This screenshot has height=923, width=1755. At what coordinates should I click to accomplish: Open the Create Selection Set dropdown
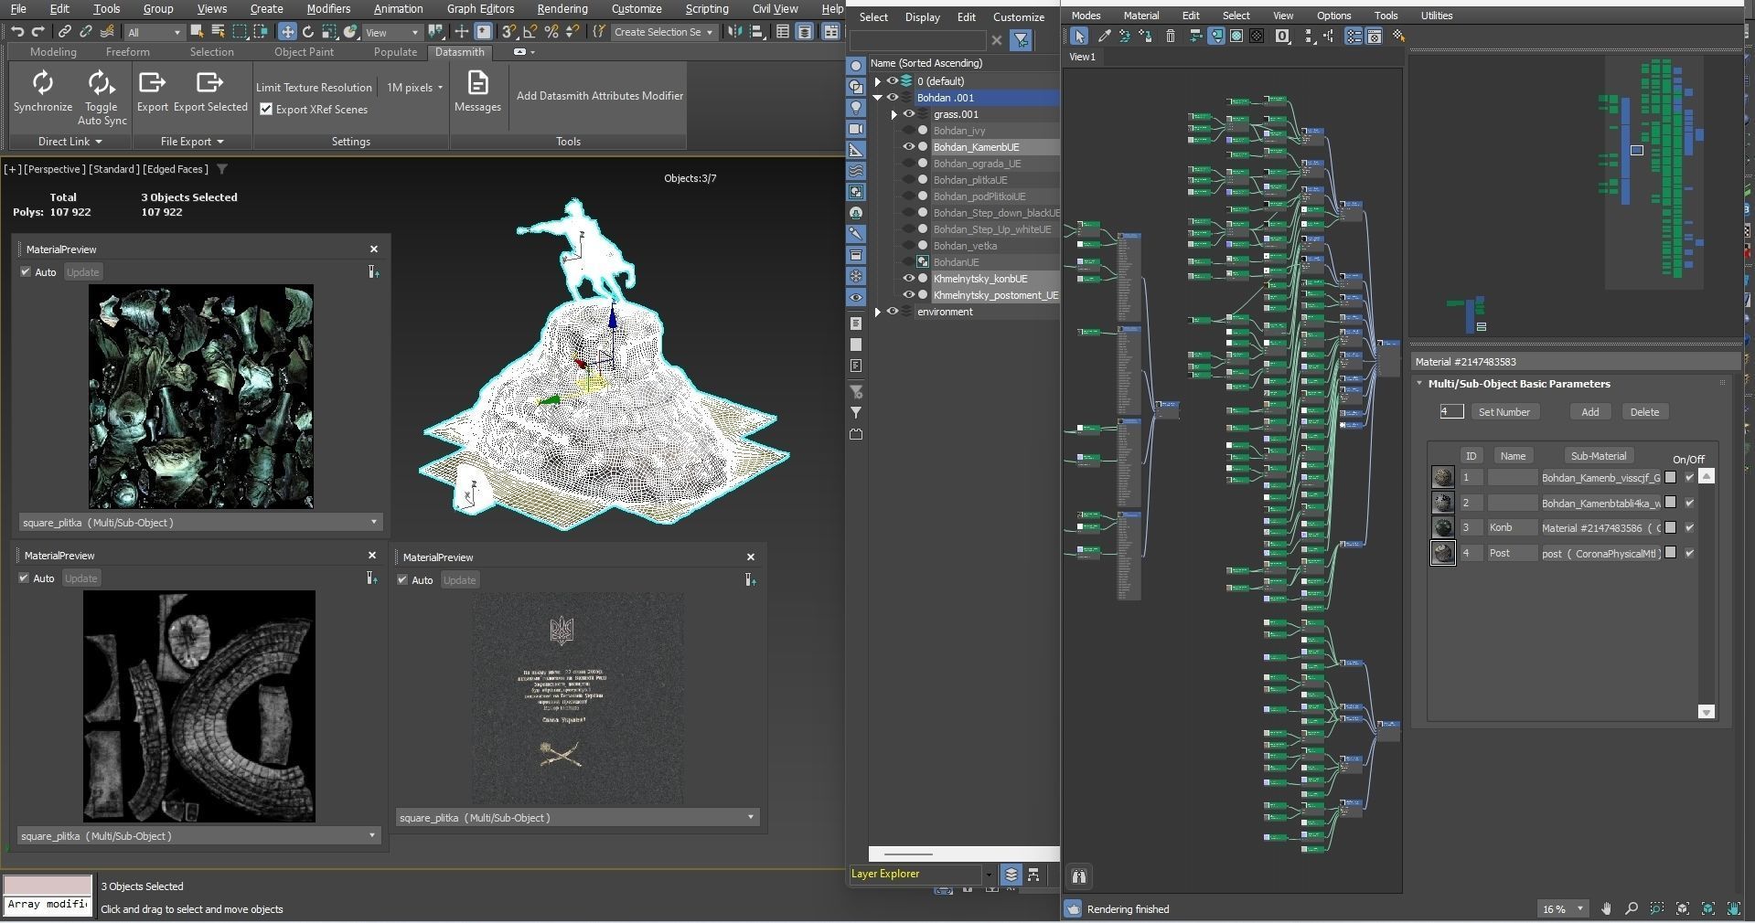coord(663,32)
